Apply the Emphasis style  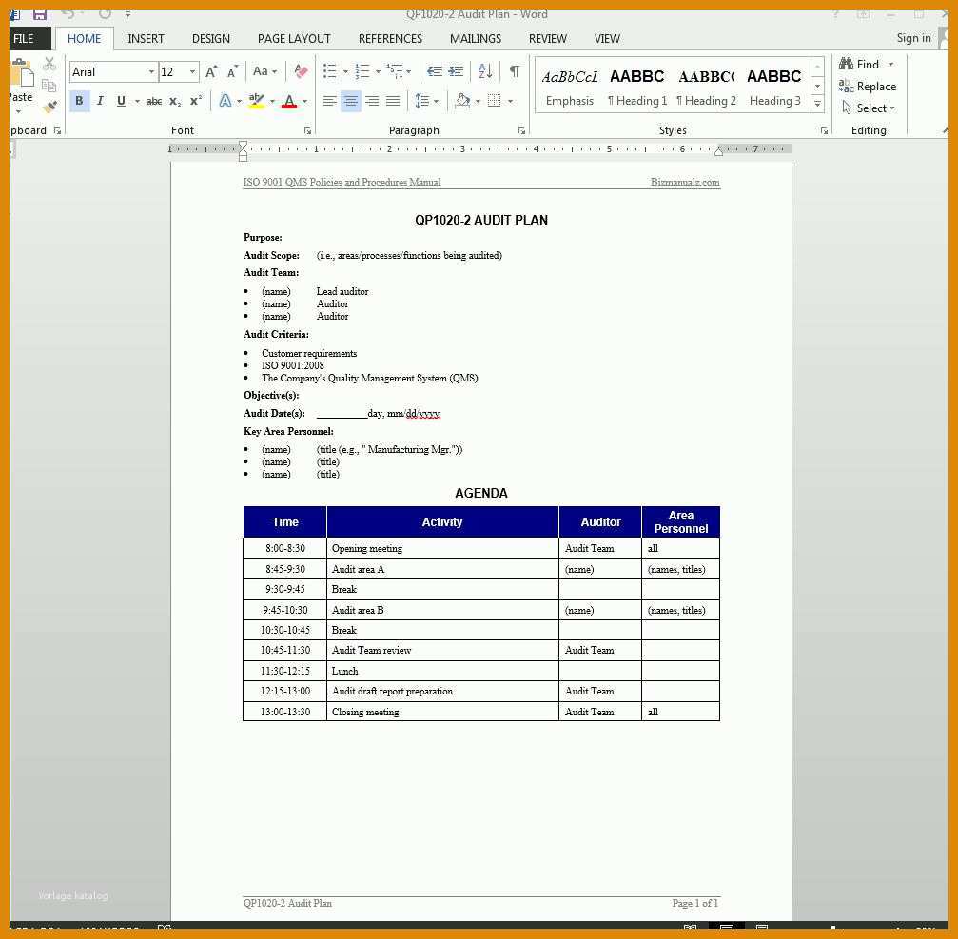(570, 87)
